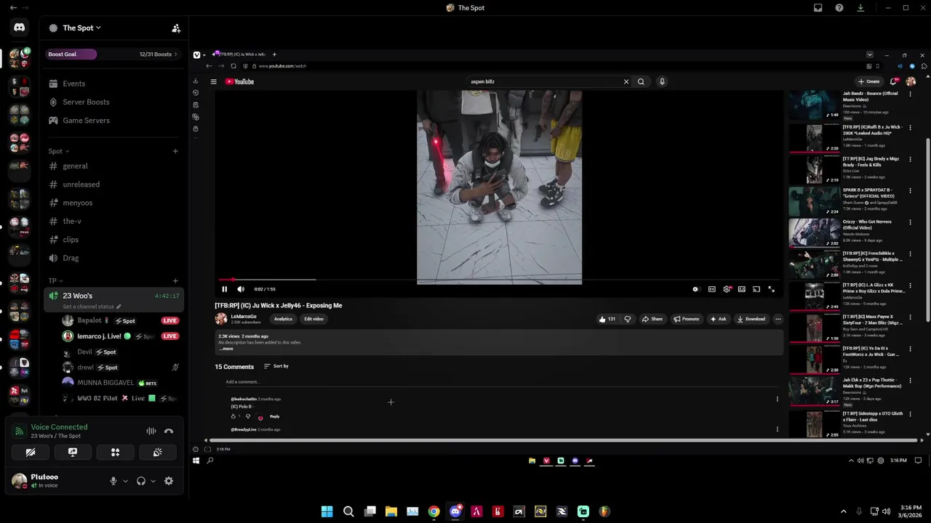Clear the YouTube search text

(x=626, y=81)
